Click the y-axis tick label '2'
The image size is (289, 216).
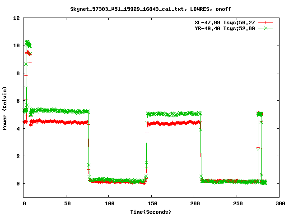18,156
